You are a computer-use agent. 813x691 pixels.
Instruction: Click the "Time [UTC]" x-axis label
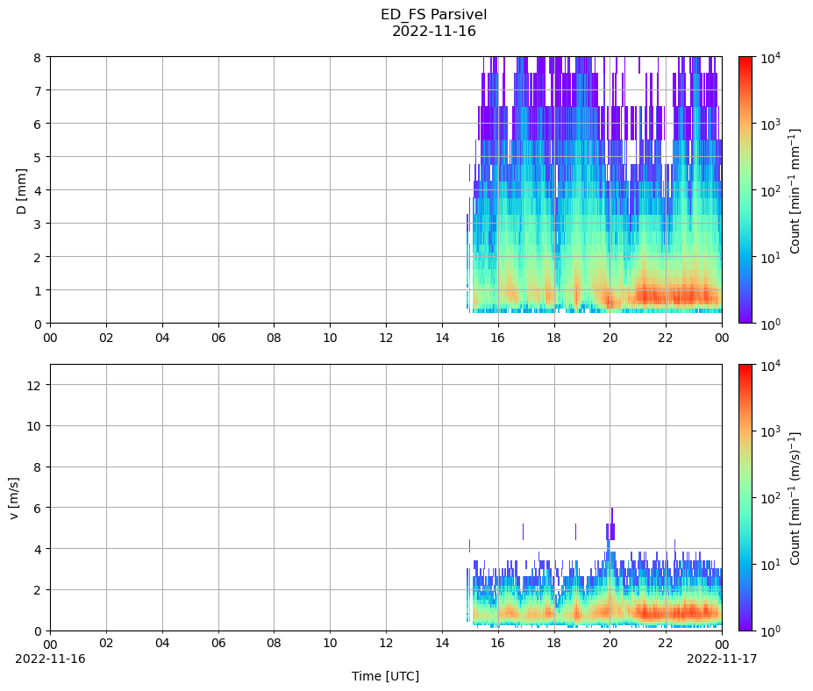coord(385,676)
